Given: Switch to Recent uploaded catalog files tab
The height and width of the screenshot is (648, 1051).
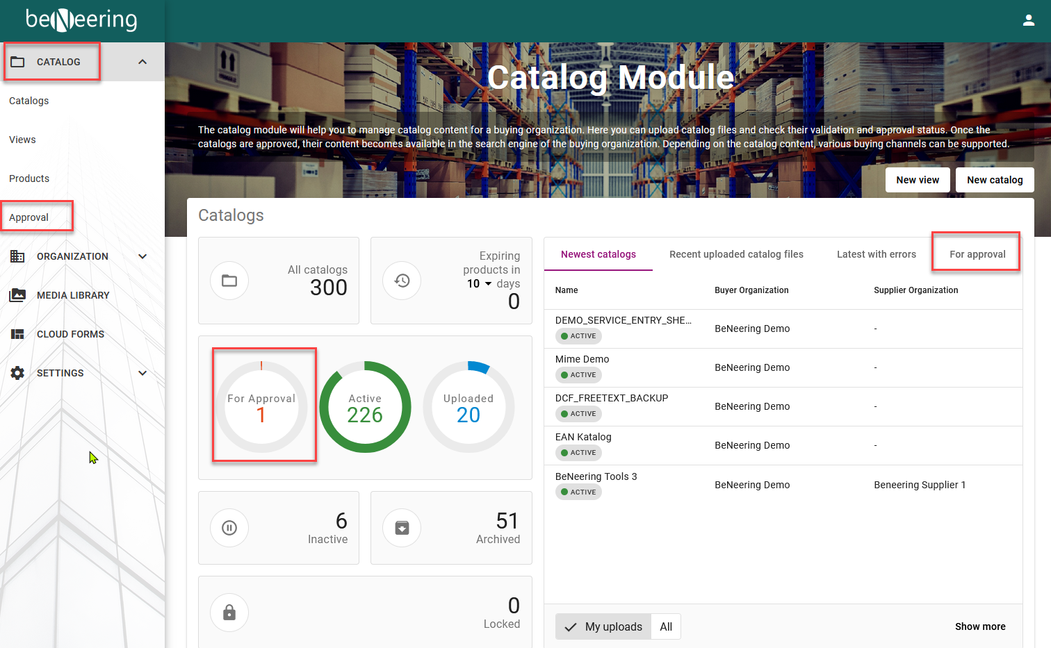Looking at the screenshot, I should point(736,254).
